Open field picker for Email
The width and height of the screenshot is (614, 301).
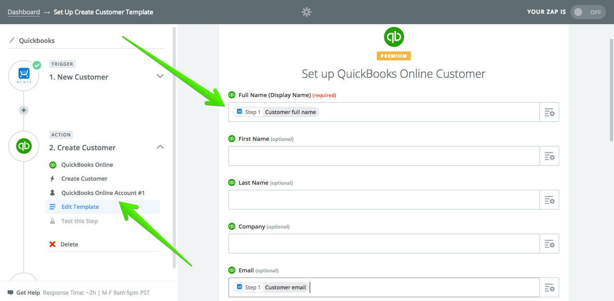[550, 288]
